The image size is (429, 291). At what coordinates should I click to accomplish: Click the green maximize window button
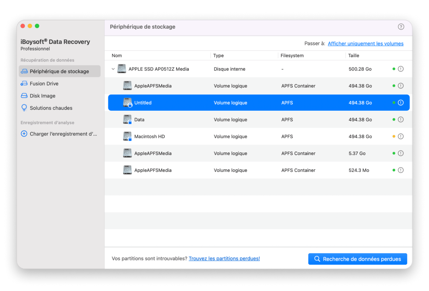pos(37,26)
